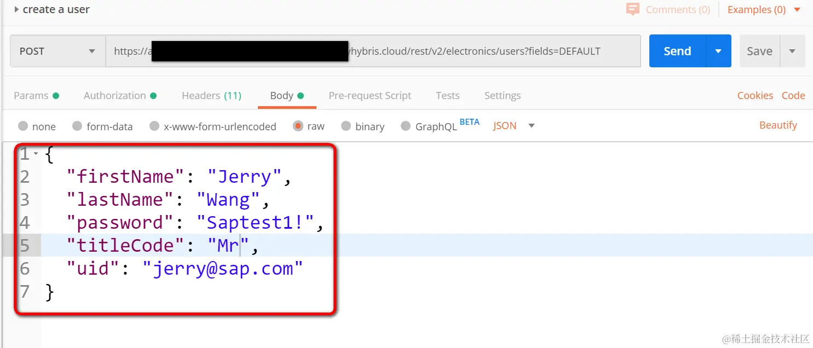The width and height of the screenshot is (813, 348).
Task: Switch to the Tests tab
Action: point(447,95)
